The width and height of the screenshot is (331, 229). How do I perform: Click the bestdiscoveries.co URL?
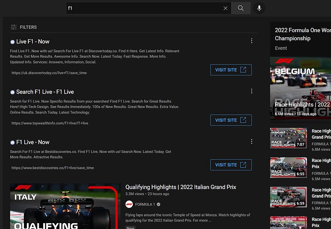53,168
